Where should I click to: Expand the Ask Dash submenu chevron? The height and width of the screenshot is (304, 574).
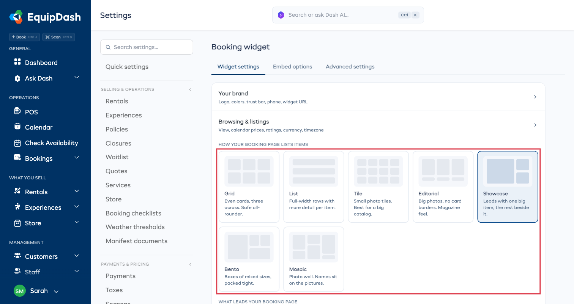[77, 78]
